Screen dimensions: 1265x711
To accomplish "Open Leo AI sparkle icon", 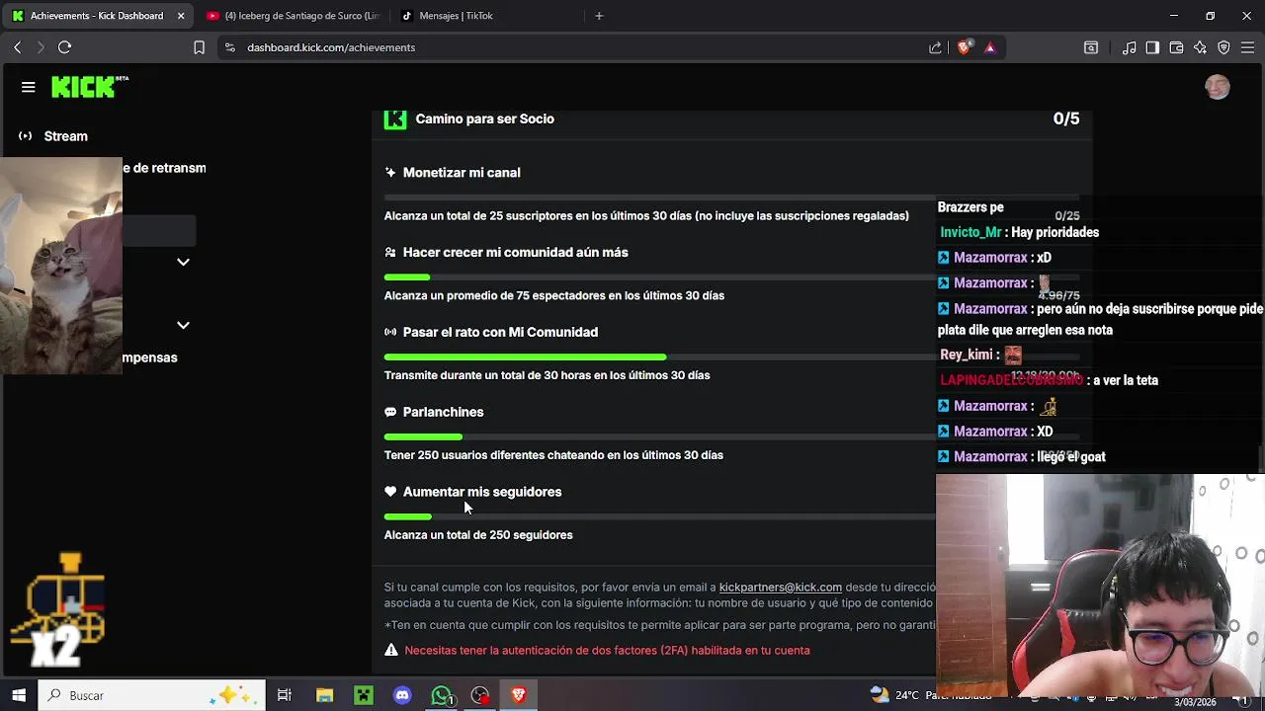I will pos(1200,46).
